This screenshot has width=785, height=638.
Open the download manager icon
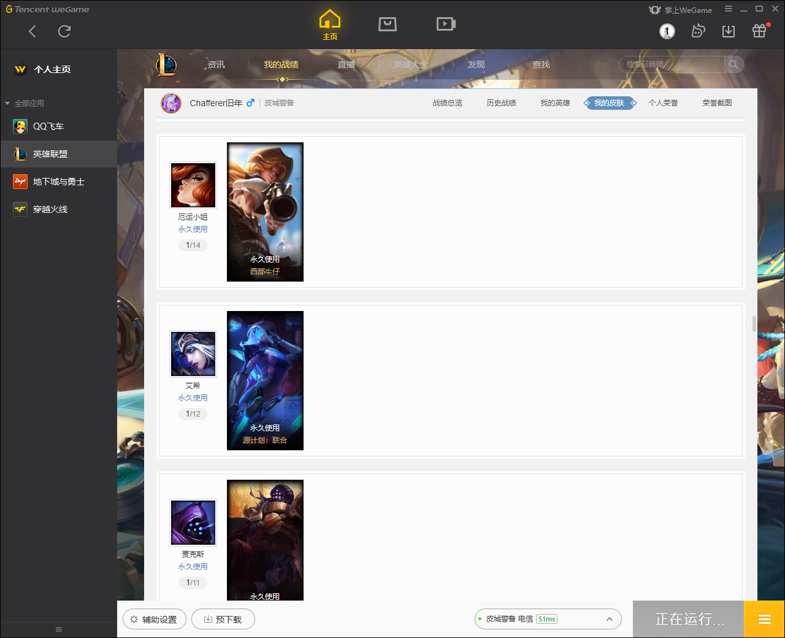pyautogui.click(x=729, y=31)
